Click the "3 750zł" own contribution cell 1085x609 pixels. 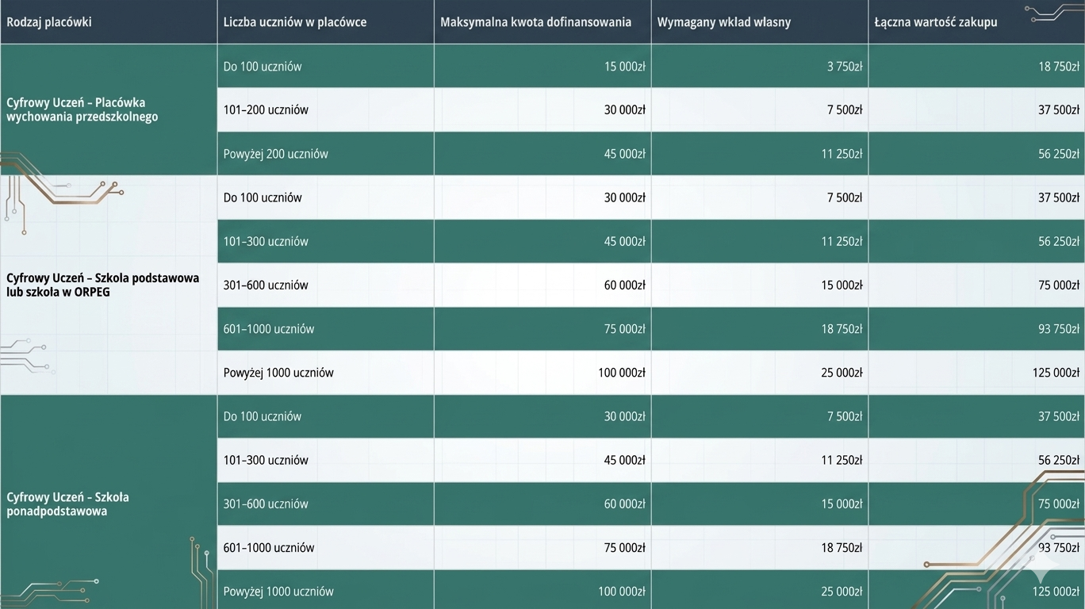(844, 67)
